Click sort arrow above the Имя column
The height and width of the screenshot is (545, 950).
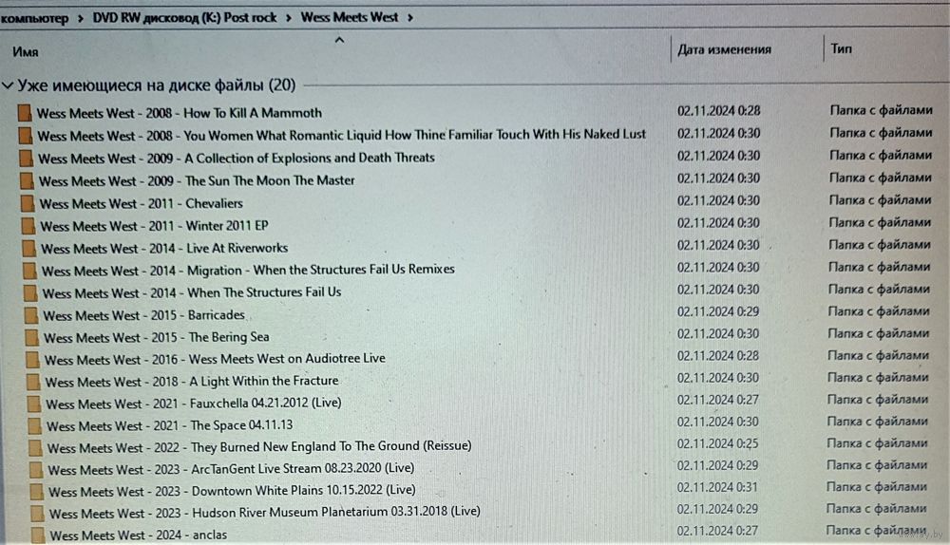[x=339, y=40]
